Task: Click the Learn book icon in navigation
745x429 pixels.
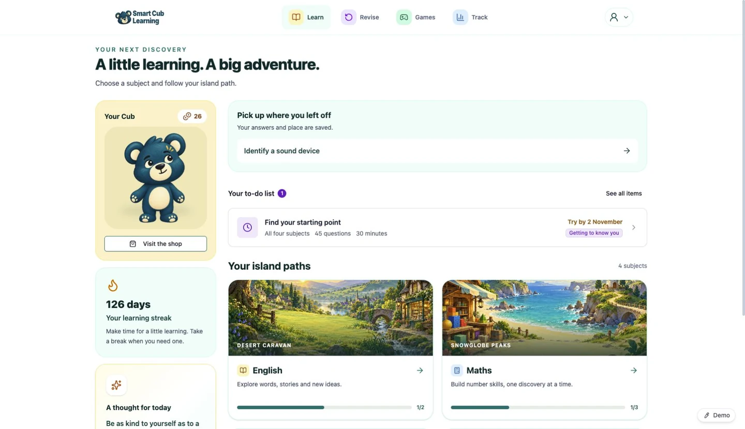Action: tap(296, 17)
